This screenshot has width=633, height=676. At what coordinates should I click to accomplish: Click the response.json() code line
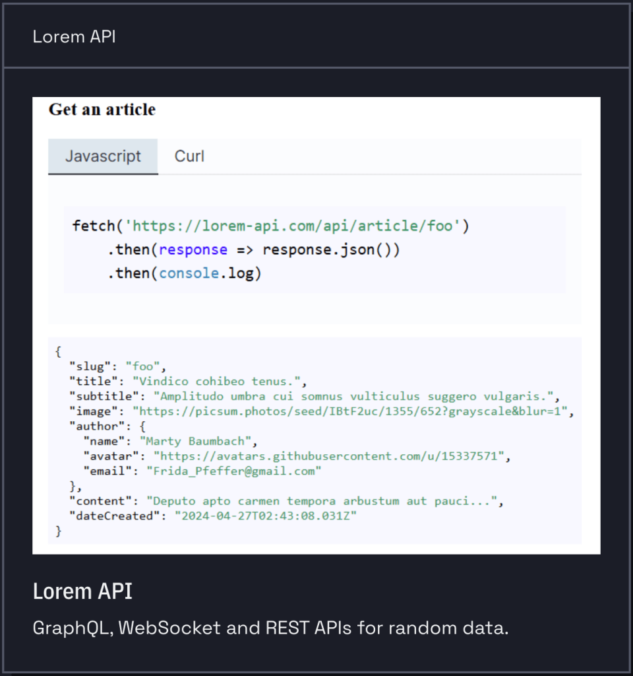click(x=254, y=250)
